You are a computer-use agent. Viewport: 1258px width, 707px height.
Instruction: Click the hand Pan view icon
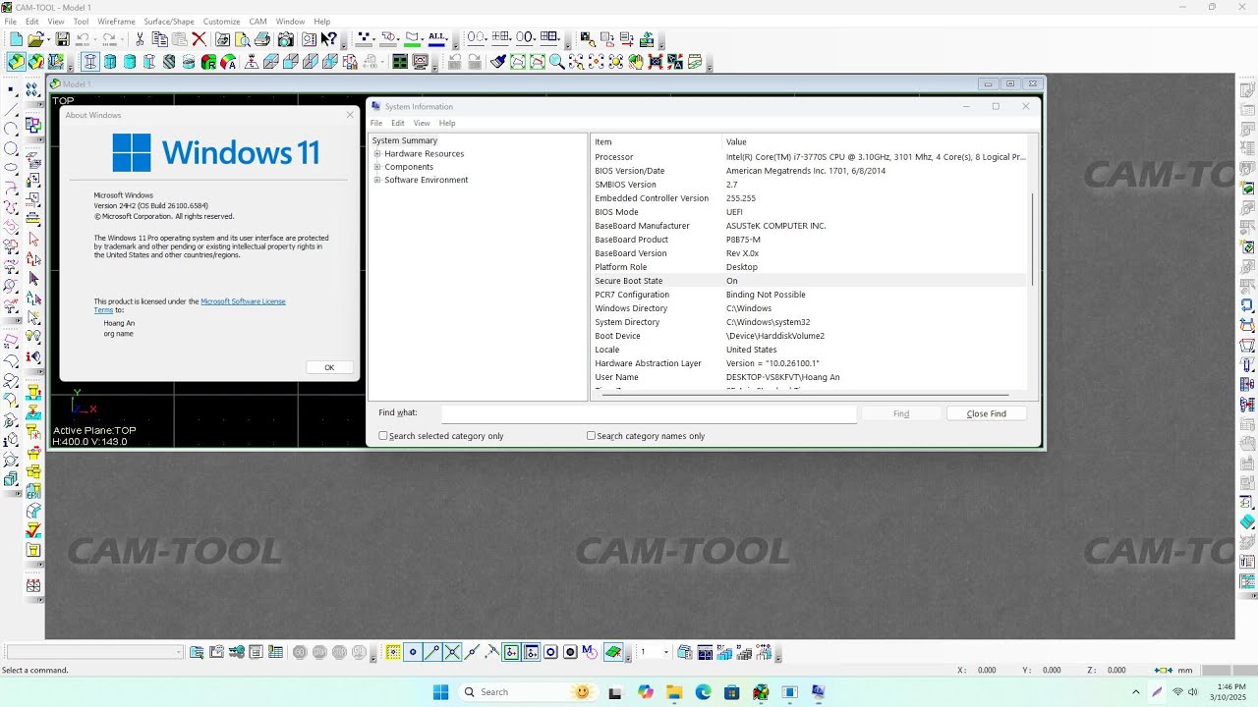(636, 62)
